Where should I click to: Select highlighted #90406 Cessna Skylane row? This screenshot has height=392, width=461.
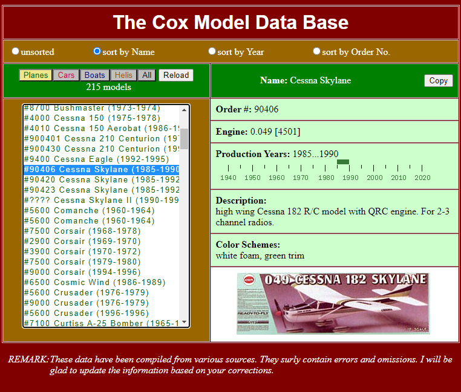(x=102, y=170)
